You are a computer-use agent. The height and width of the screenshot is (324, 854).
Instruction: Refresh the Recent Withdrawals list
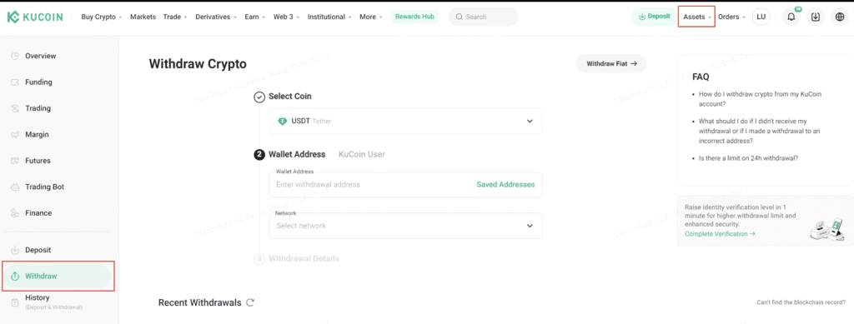point(250,303)
